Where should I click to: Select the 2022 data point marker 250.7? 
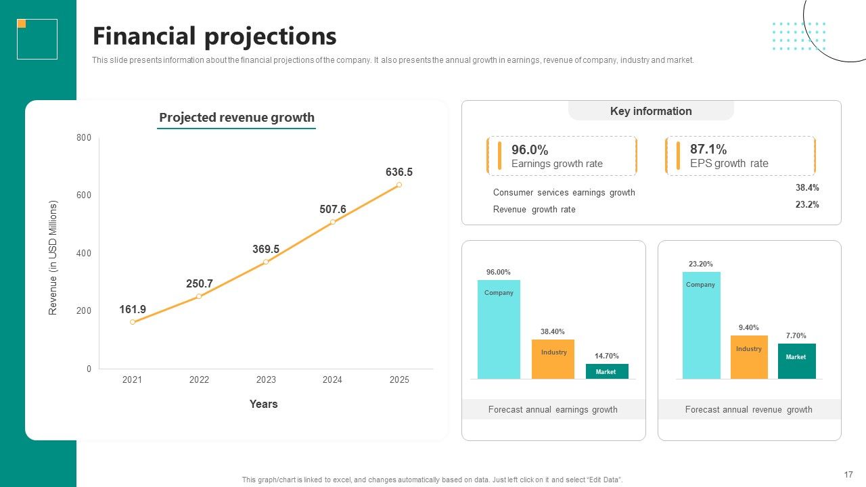199,296
